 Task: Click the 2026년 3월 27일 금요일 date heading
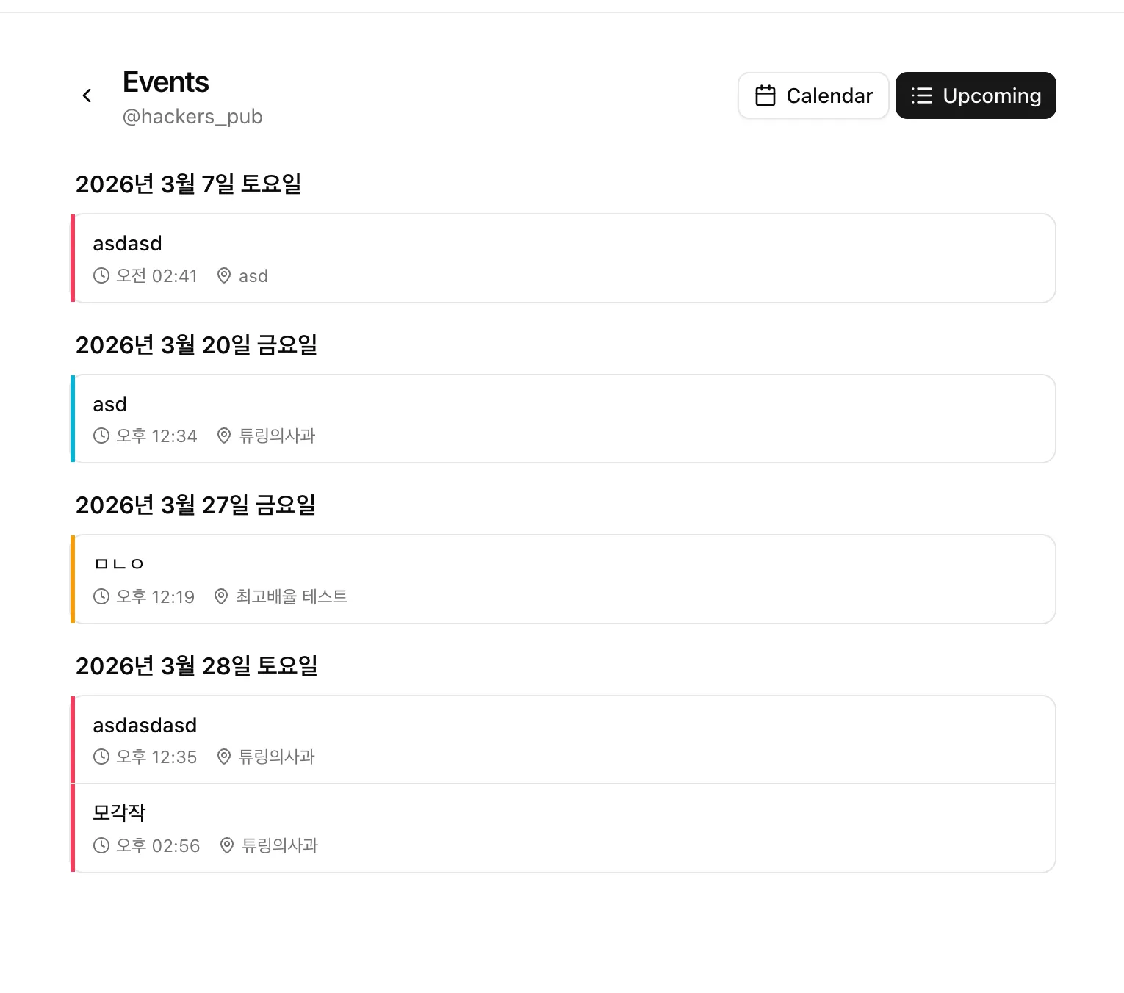[x=195, y=505]
